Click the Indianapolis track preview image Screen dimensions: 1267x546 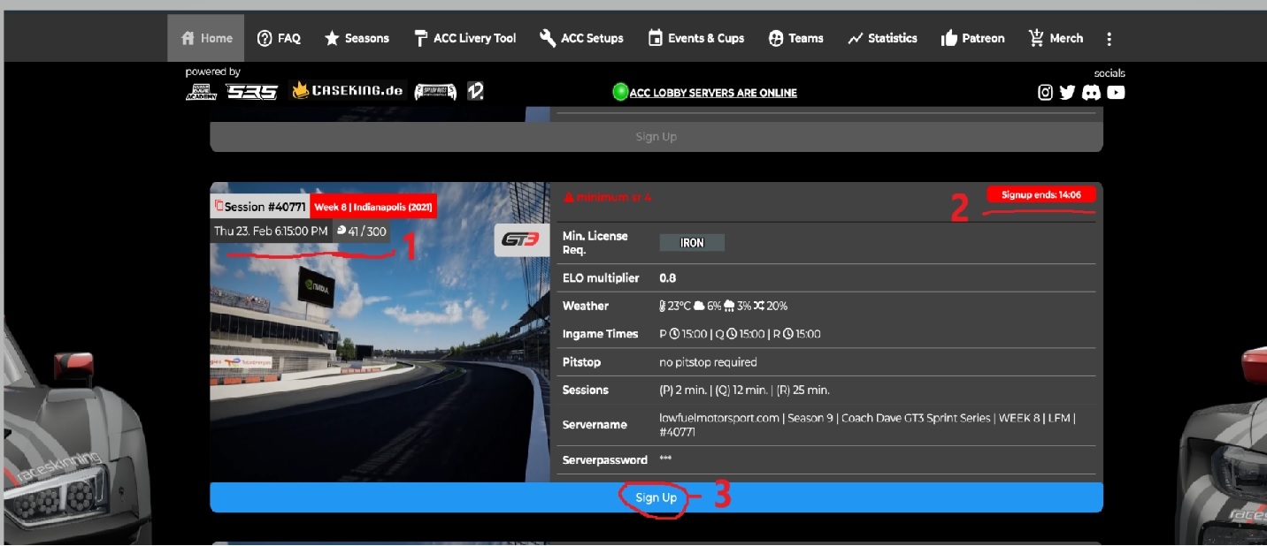pyautogui.click(x=380, y=353)
